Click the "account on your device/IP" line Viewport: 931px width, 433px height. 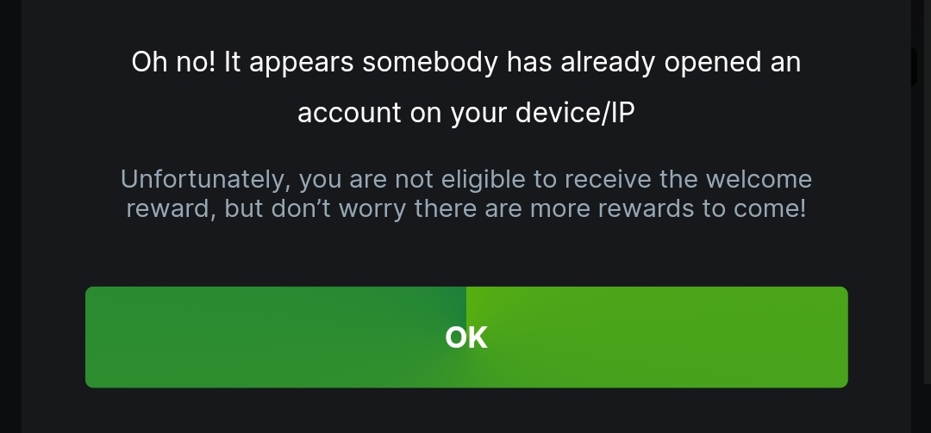click(466, 113)
